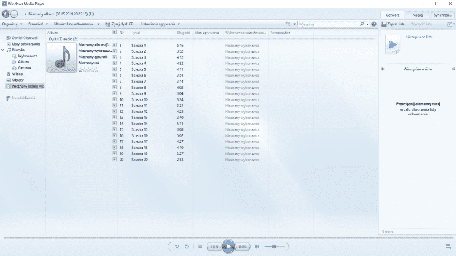The image size is (456, 256).
Task: Click Utwórz listę odtwarzania button
Action: click(74, 24)
